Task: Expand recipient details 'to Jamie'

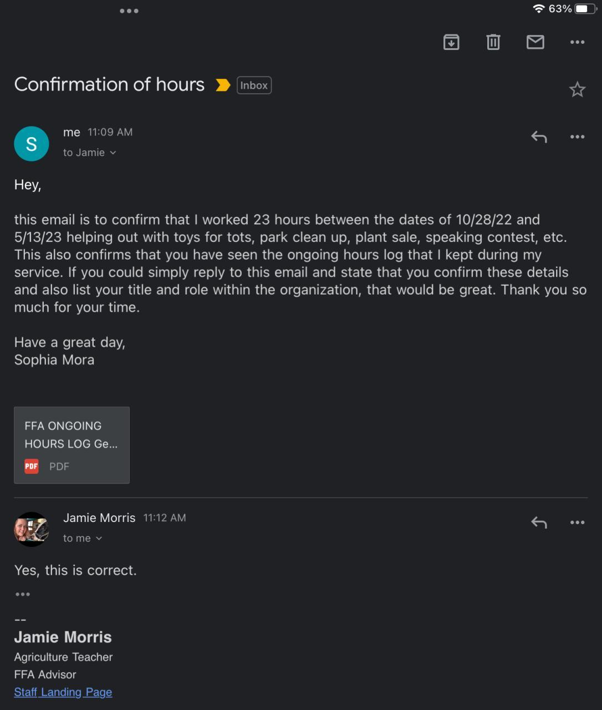Action: point(89,153)
